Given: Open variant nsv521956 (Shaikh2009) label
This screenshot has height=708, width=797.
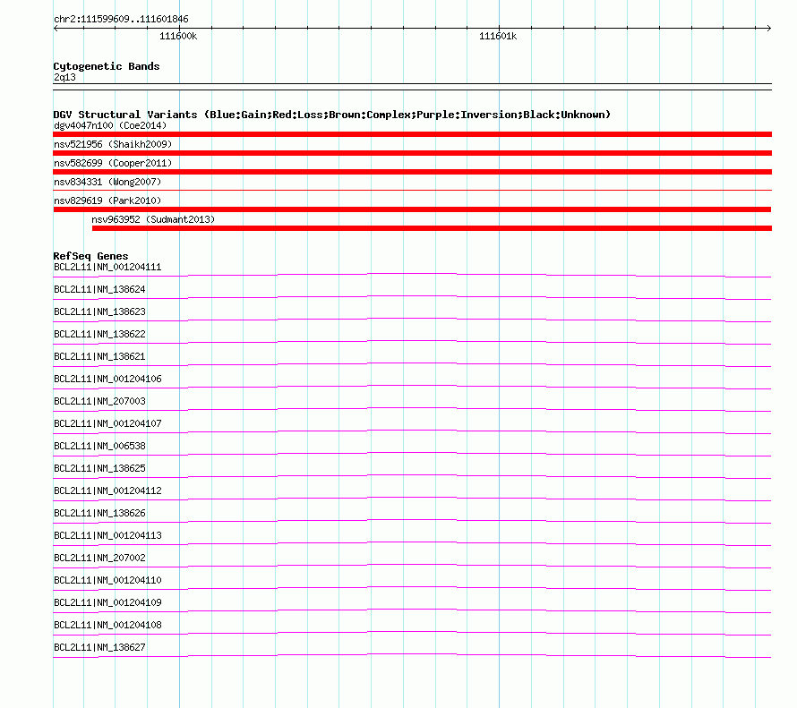Looking at the screenshot, I should (x=113, y=144).
